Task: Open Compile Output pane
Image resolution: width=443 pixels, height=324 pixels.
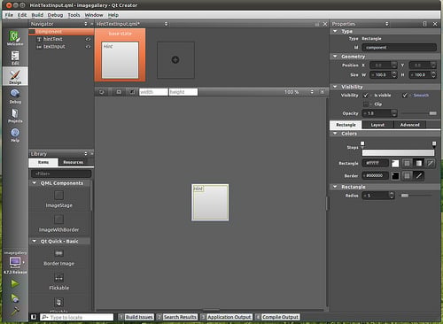Action: pyautogui.click(x=277, y=317)
